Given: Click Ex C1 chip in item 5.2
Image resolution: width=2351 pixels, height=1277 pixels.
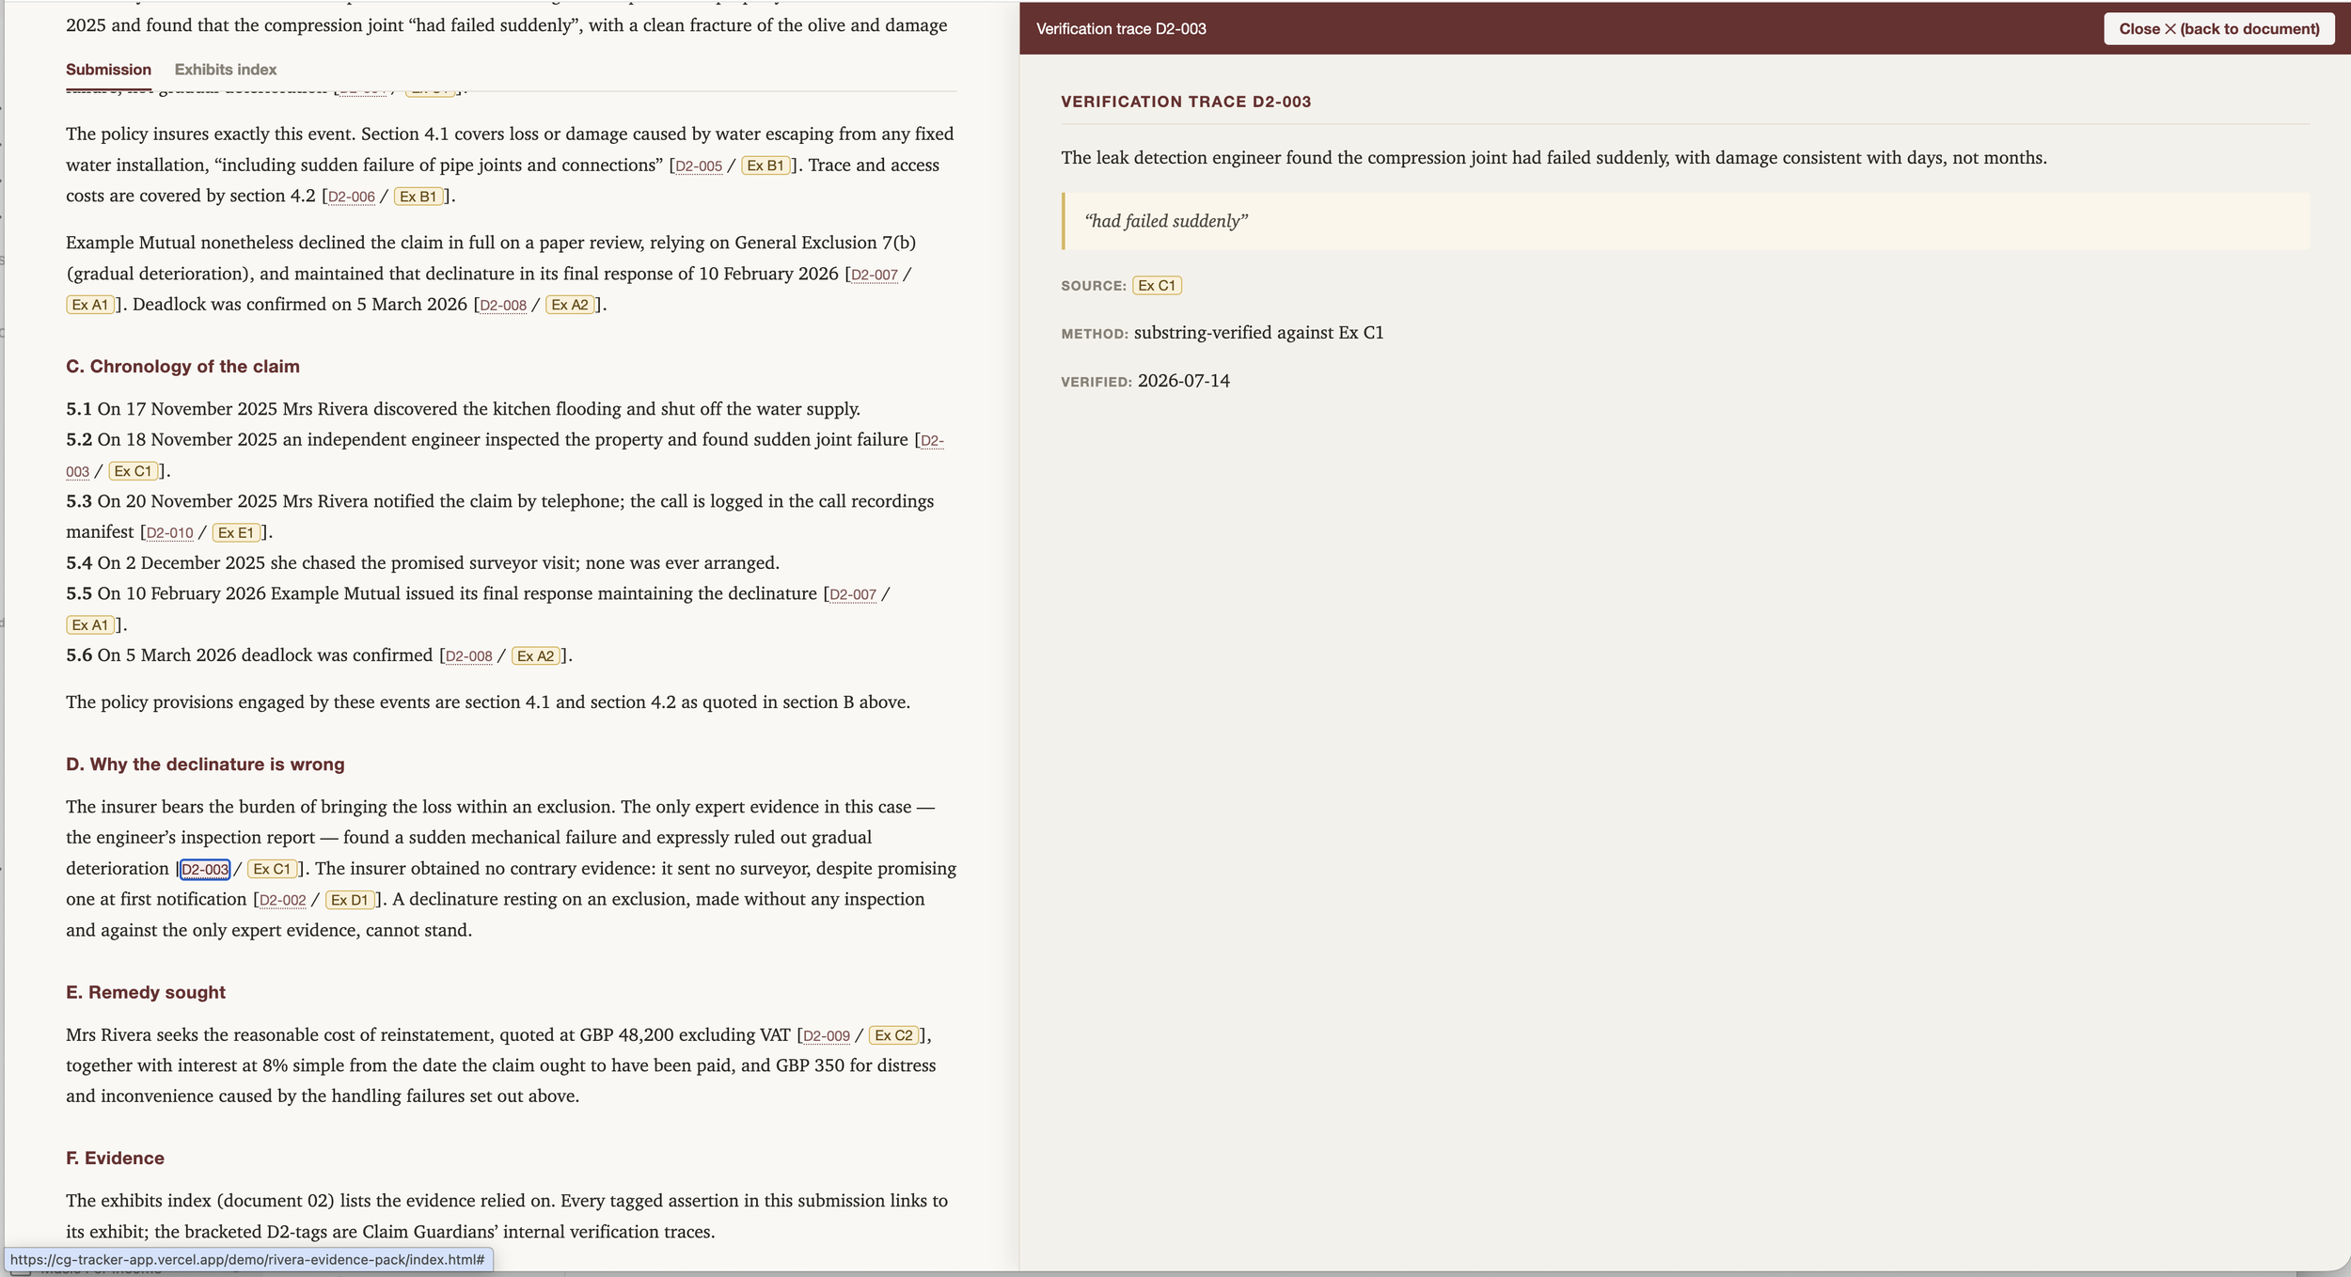Looking at the screenshot, I should point(133,471).
